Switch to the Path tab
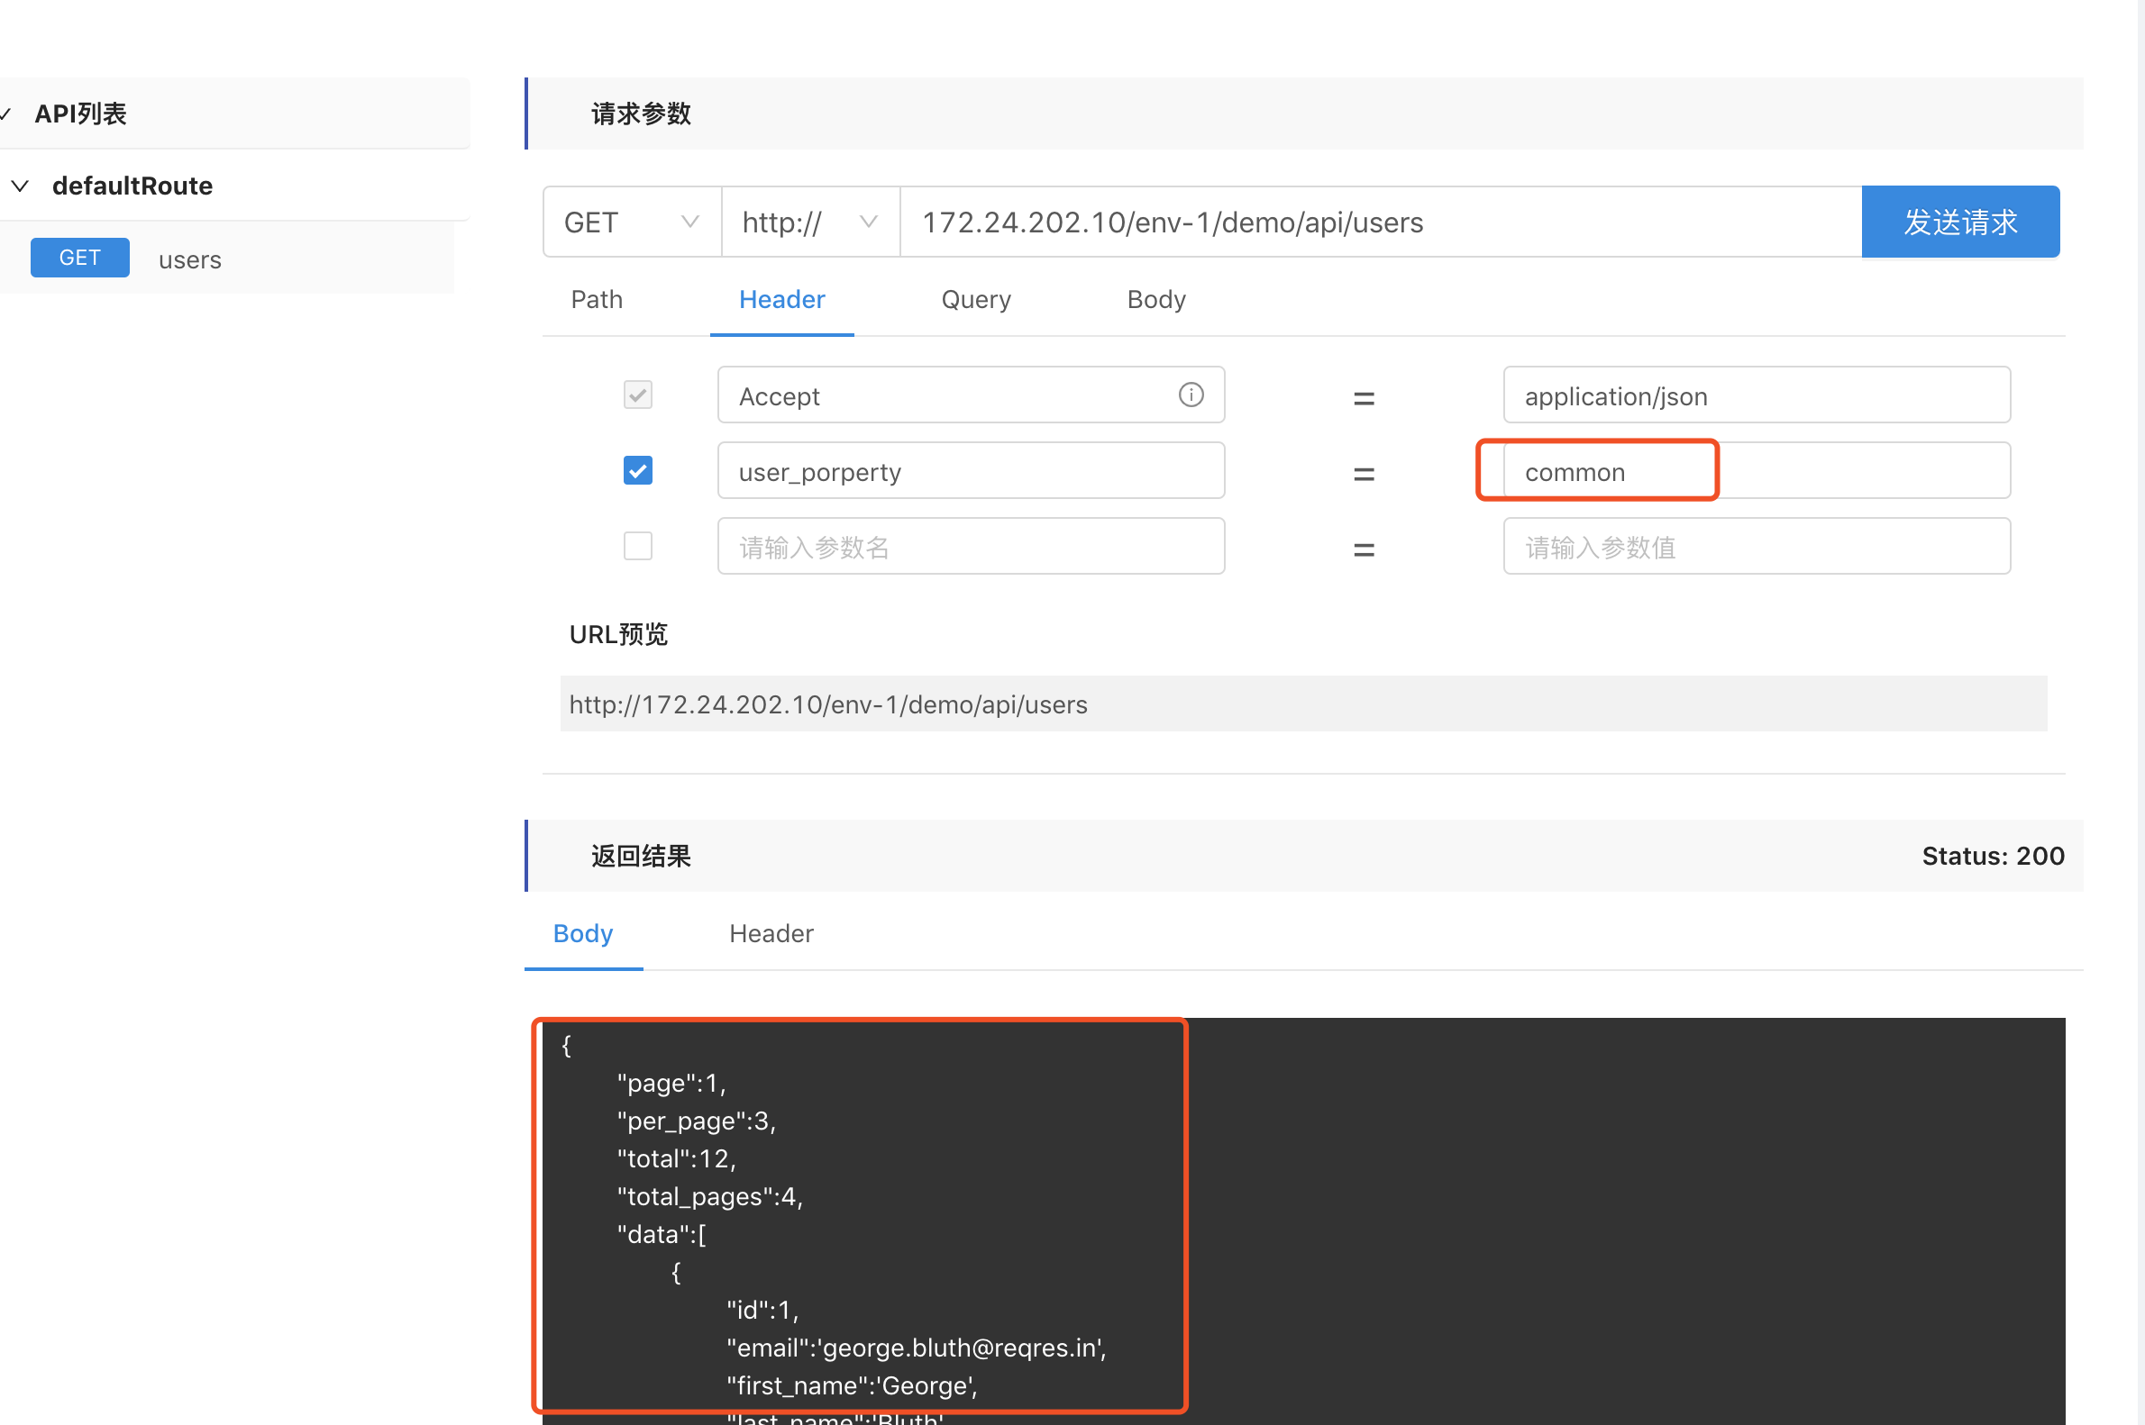 coord(597,300)
